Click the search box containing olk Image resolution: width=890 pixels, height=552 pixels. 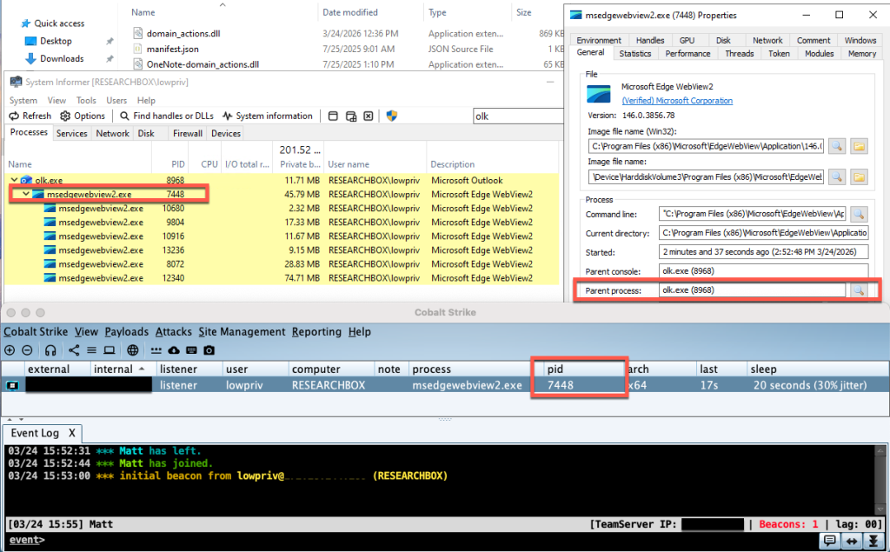click(513, 116)
